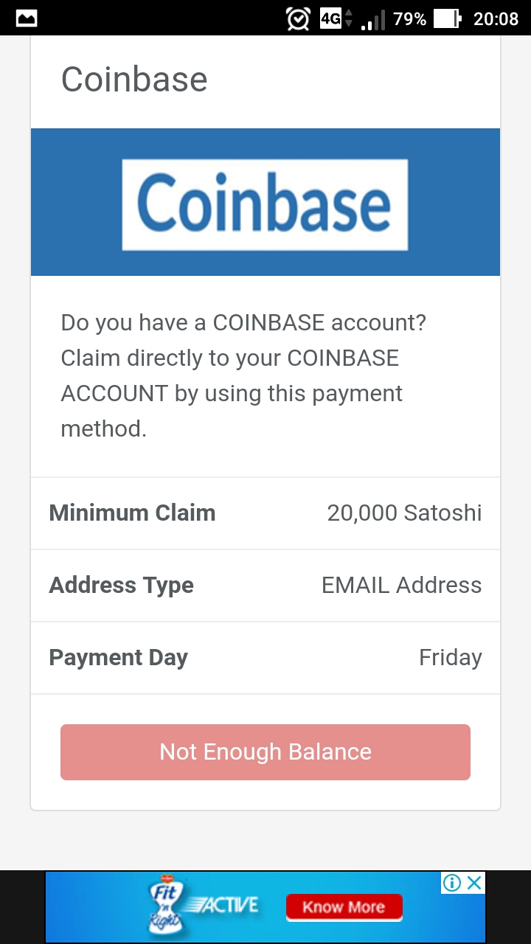
Task: Tap the image notification icon in status bar
Action: coord(27,18)
